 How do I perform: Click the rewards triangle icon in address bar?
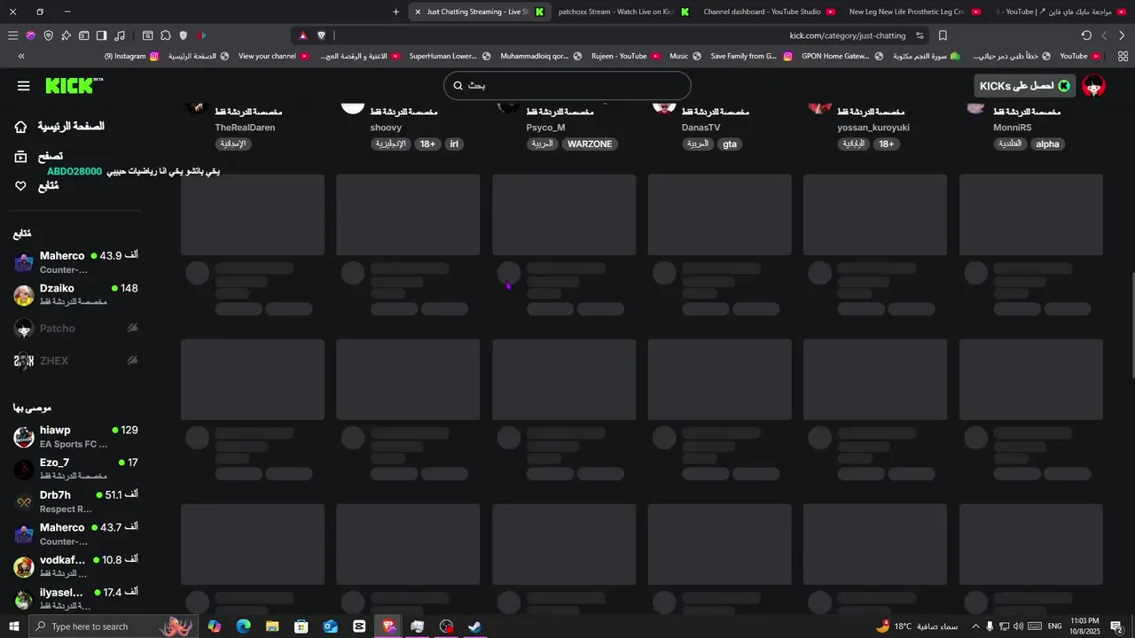tap(302, 35)
